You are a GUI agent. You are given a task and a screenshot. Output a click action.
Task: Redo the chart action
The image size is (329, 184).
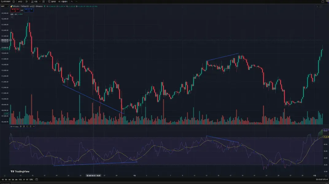click(76, 2)
